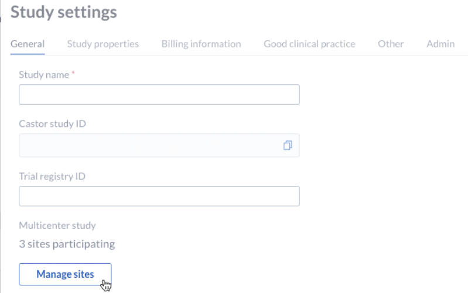Go to the Good clinical practice tab

click(x=309, y=44)
